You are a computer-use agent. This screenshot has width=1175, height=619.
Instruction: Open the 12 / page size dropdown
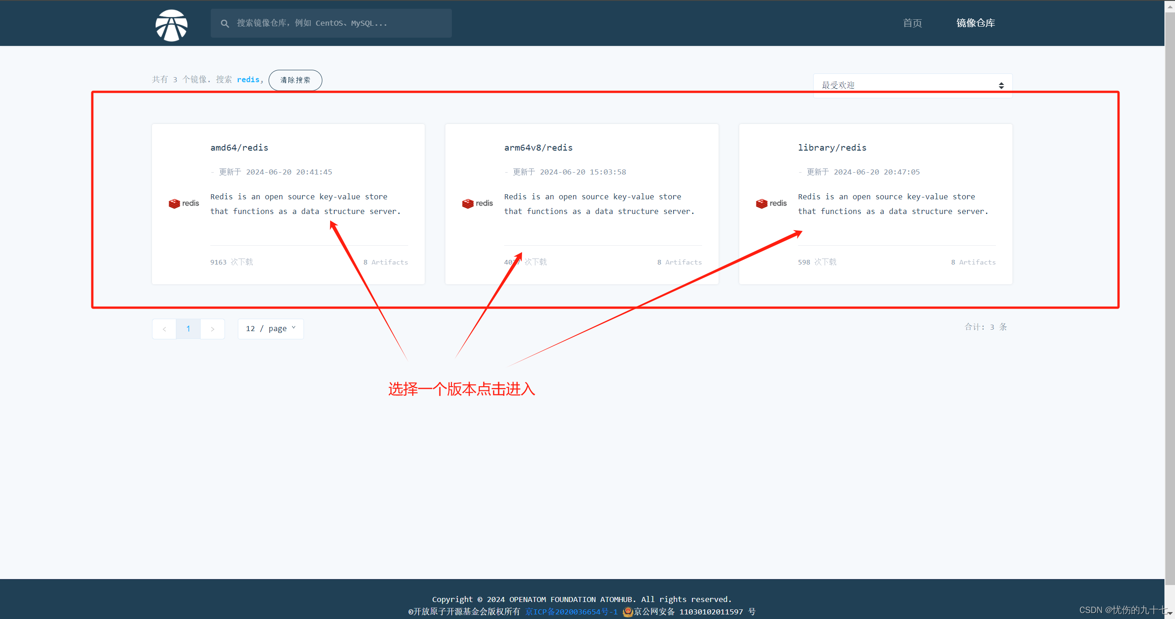270,328
